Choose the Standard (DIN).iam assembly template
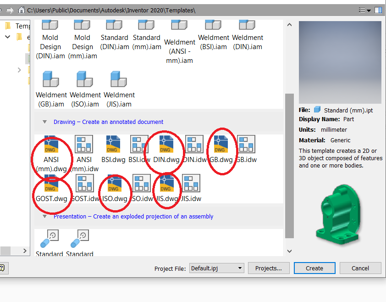This screenshot has height=302, width=386. tap(115, 35)
